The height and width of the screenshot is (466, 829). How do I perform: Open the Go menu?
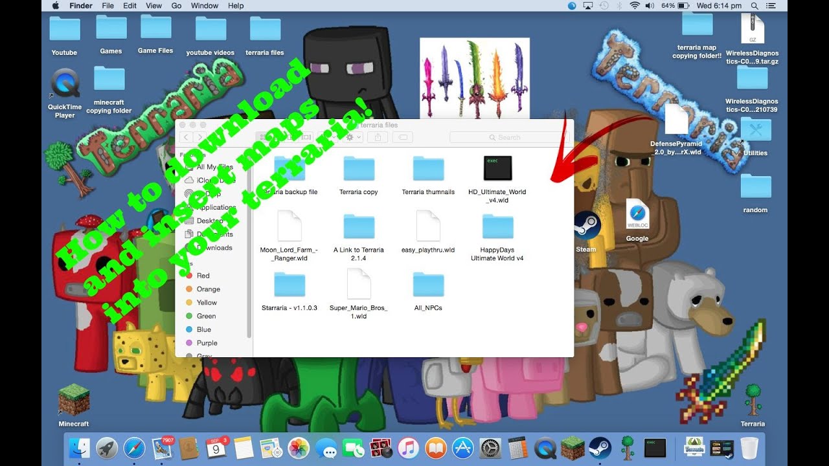pos(176,6)
